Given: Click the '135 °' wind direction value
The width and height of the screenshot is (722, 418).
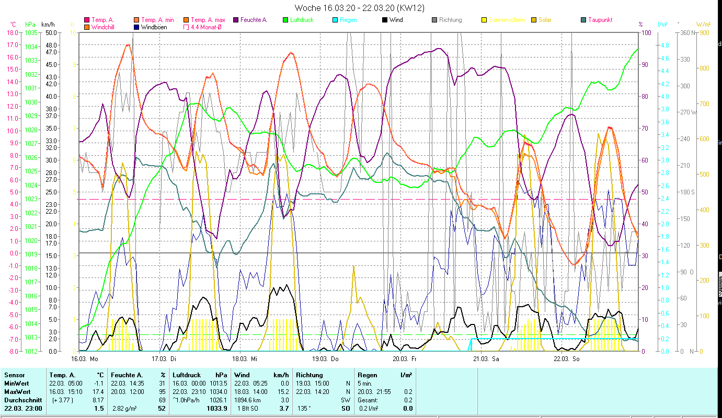Looking at the screenshot, I should click(304, 409).
